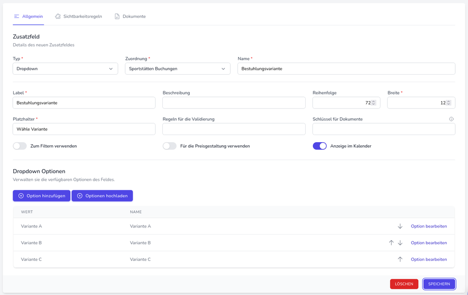This screenshot has width=468, height=295.
Task: Move Variante B up with arrow icon
Action: [x=391, y=243]
